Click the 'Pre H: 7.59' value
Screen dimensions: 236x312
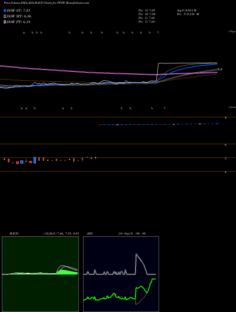coord(147,14)
